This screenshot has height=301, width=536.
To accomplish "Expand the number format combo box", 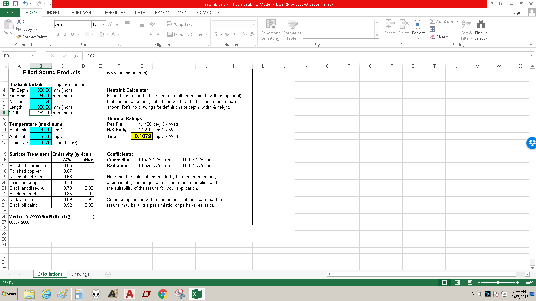I will pos(253,24).
